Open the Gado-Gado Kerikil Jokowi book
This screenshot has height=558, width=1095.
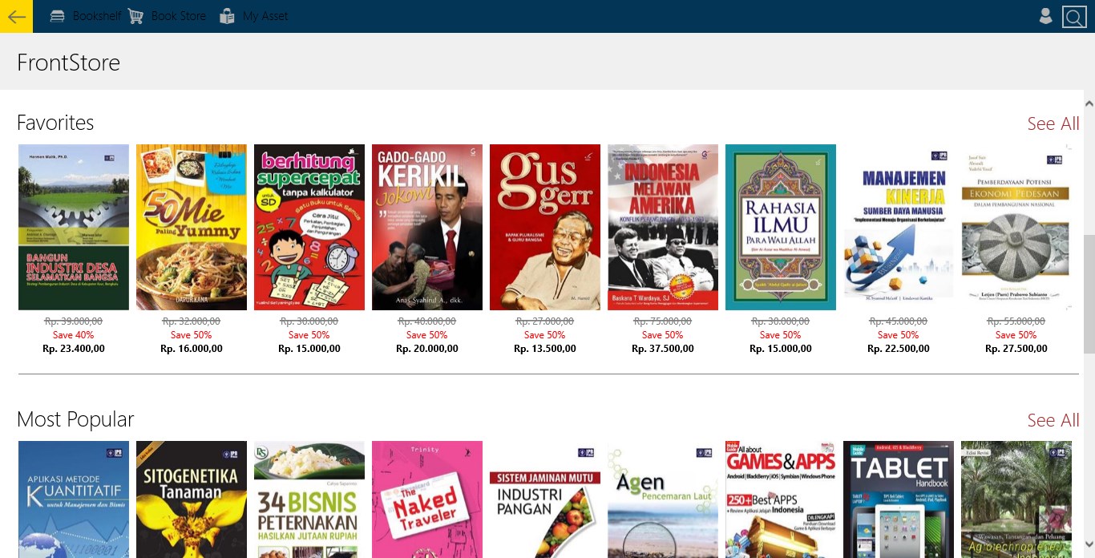point(427,227)
